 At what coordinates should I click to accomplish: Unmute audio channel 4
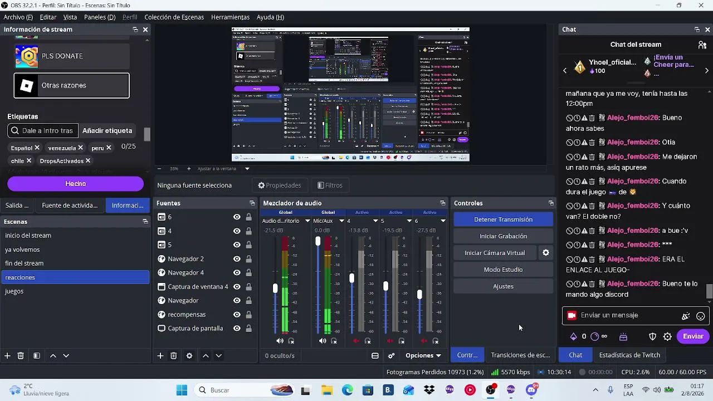[x=356, y=341]
